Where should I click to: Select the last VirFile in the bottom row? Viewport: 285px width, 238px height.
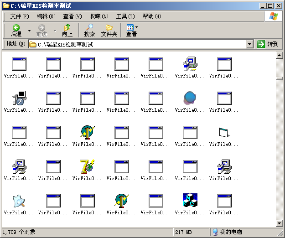point(224,204)
